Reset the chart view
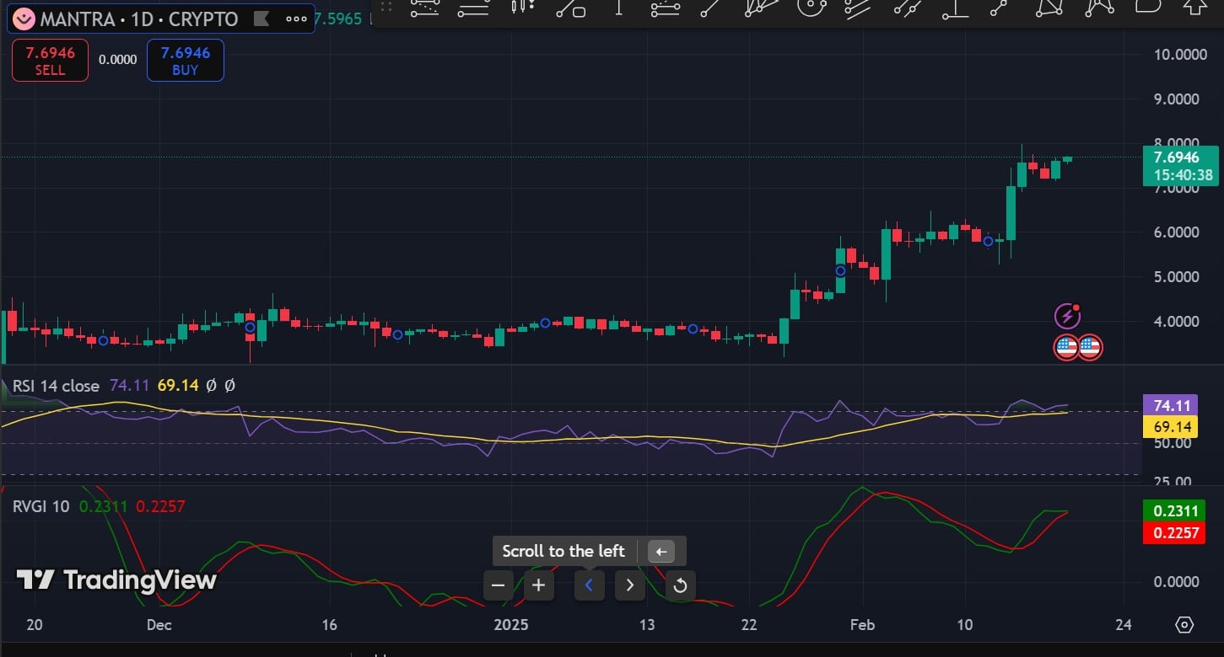Screen dimensions: 1224x657 click(681, 585)
